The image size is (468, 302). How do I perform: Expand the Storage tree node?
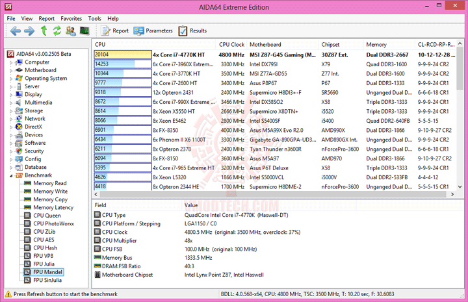11,111
